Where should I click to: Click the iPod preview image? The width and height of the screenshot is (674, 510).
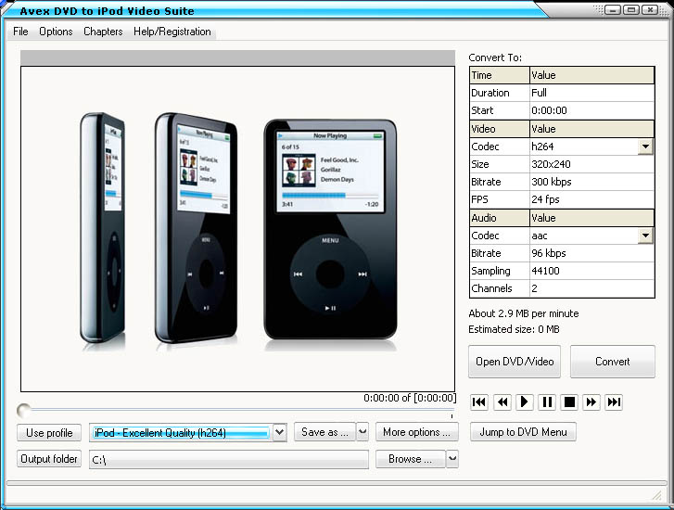237,229
